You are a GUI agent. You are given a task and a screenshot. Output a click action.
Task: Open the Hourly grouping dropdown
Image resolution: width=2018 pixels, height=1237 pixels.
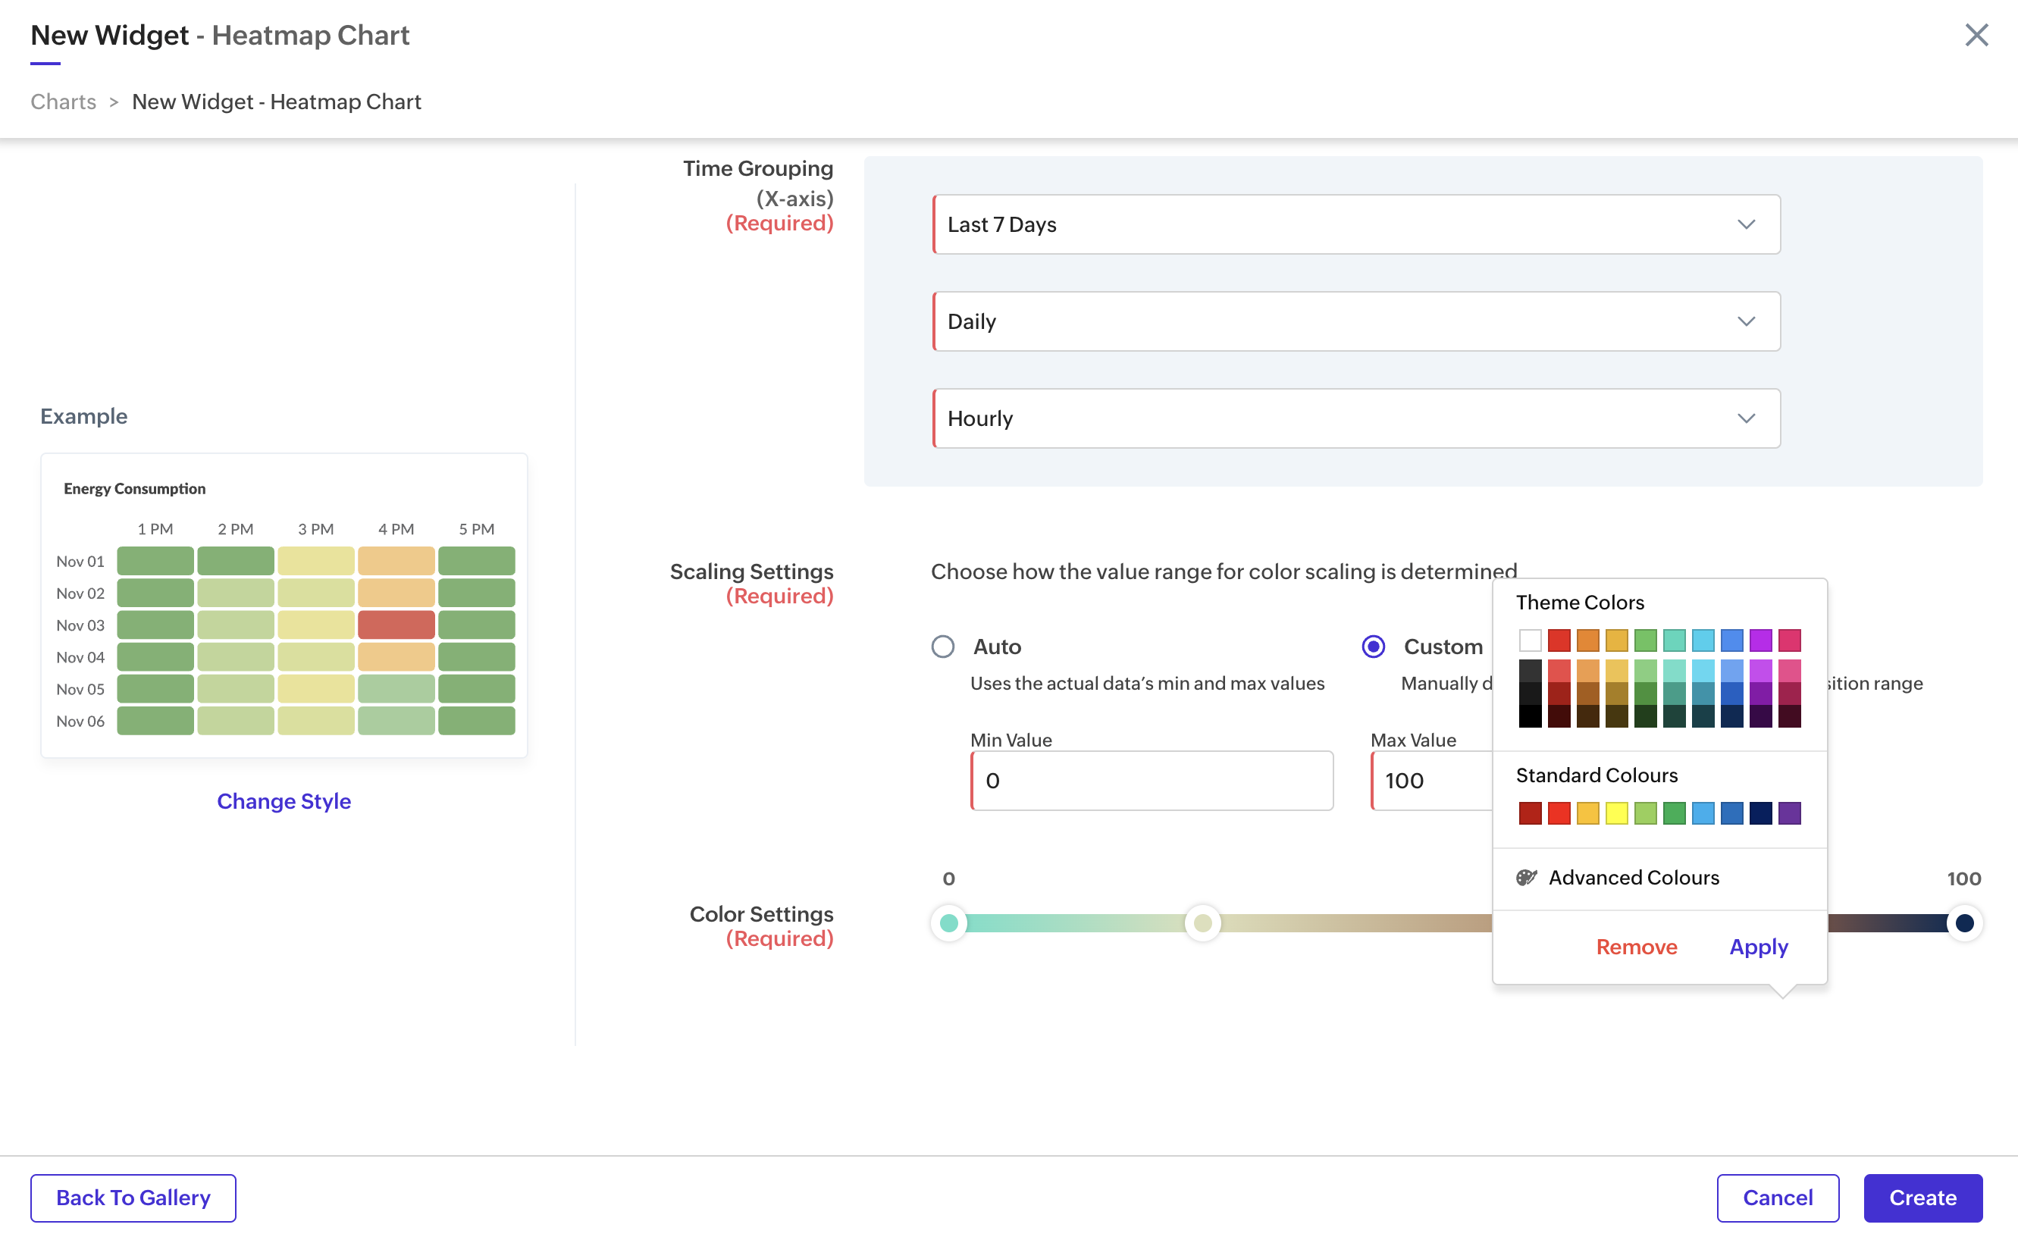tap(1355, 418)
